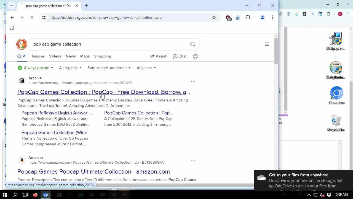Screen dimensions: 353x199
Task: Show hidden system tray icons
Action: [x=309, y=195]
